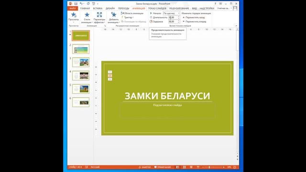Click Duration (Длительность) input field
The height and width of the screenshot is (172, 306).
173,18
